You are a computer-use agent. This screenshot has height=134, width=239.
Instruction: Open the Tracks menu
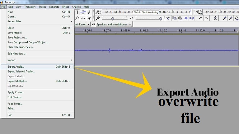42,7
